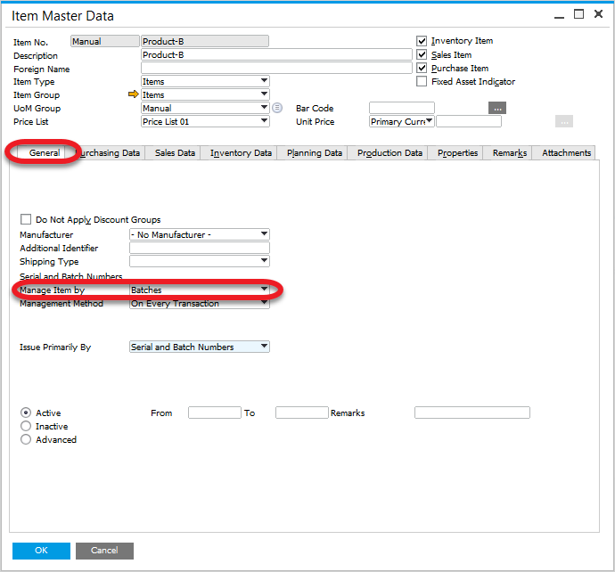The width and height of the screenshot is (615, 572).
Task: Switch to the General tab
Action: [45, 152]
